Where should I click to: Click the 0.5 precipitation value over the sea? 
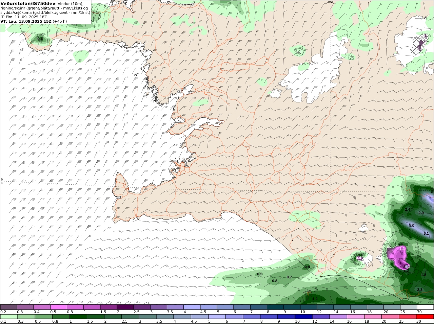260,274
